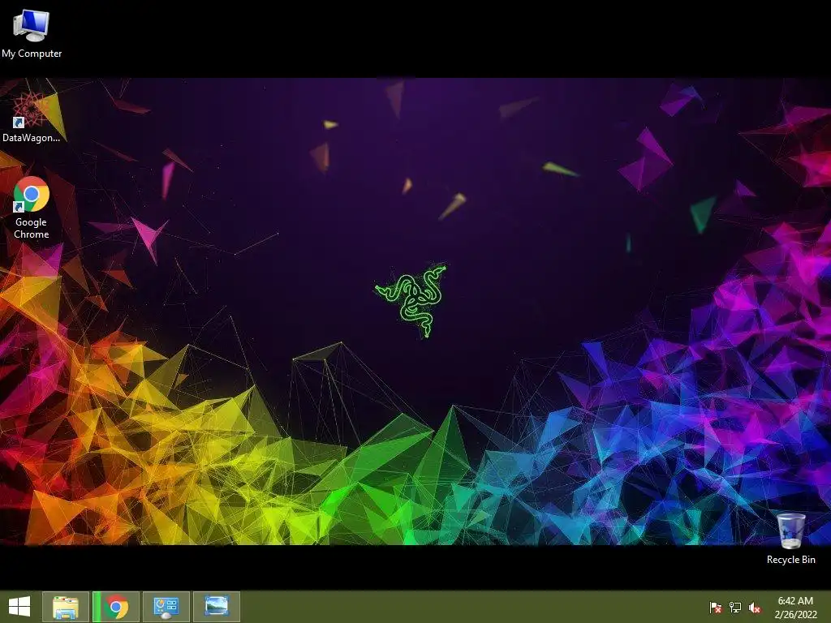This screenshot has height=623, width=831.
Task: Open File Explorer from the taskbar
Action: 65,607
